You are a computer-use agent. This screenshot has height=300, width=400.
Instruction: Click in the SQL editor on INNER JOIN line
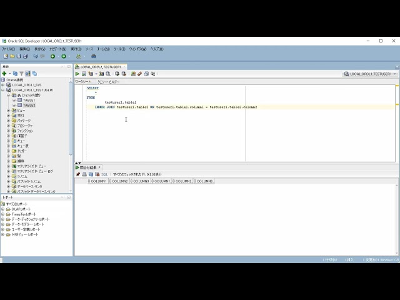click(x=176, y=107)
